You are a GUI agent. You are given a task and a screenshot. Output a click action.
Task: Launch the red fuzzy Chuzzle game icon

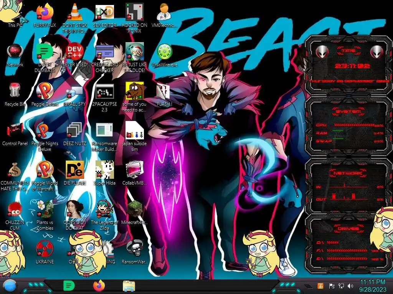15,209
